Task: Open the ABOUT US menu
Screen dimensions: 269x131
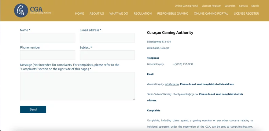Action: [x=97, y=13]
